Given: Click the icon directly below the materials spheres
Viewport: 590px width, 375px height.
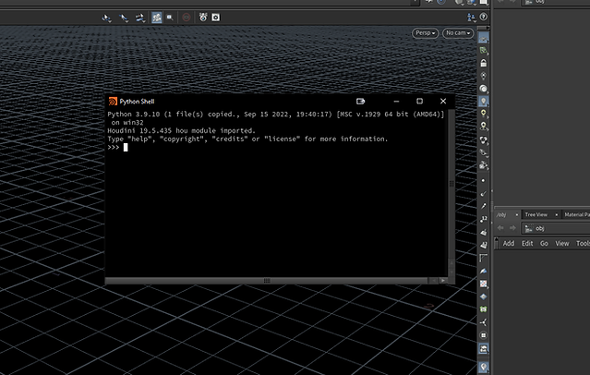Looking at the screenshot, I should click(x=484, y=152).
